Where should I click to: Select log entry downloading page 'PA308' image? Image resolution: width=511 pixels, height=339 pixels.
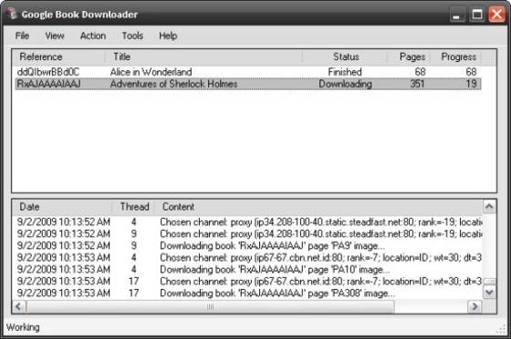tap(247, 293)
